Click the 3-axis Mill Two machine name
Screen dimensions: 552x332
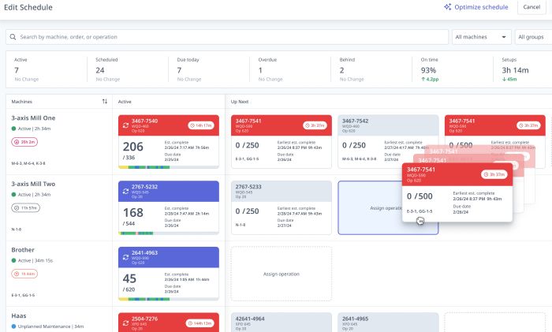pyautogui.click(x=33, y=184)
